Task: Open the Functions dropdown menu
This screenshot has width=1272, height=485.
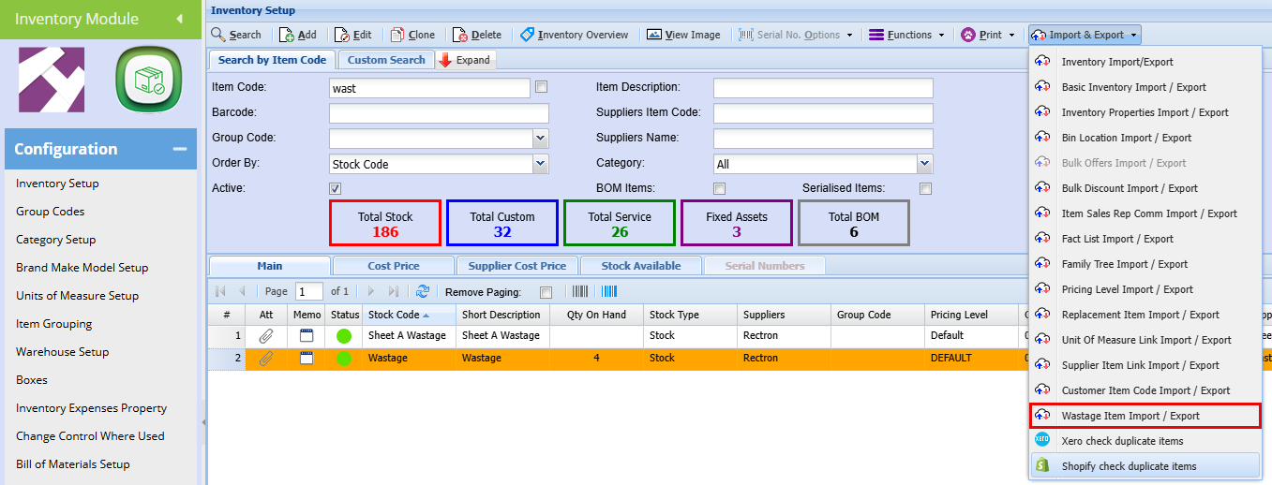Action: click(905, 35)
